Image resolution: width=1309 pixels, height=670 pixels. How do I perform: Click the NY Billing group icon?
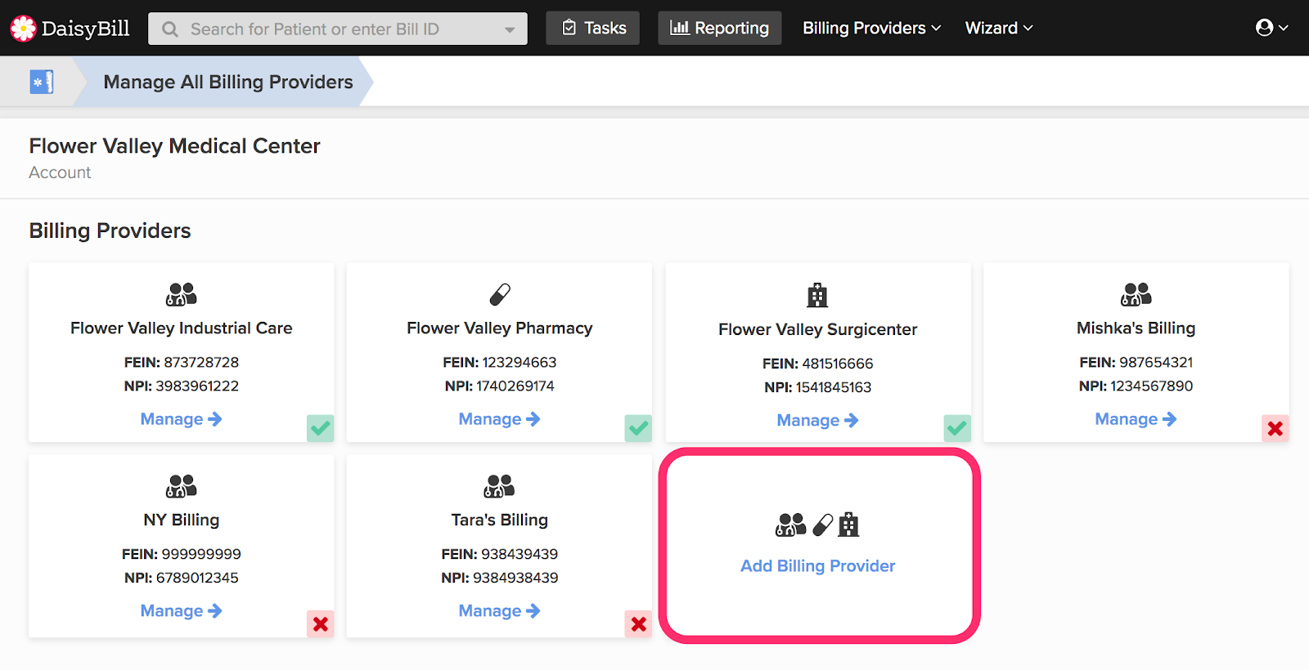(182, 486)
